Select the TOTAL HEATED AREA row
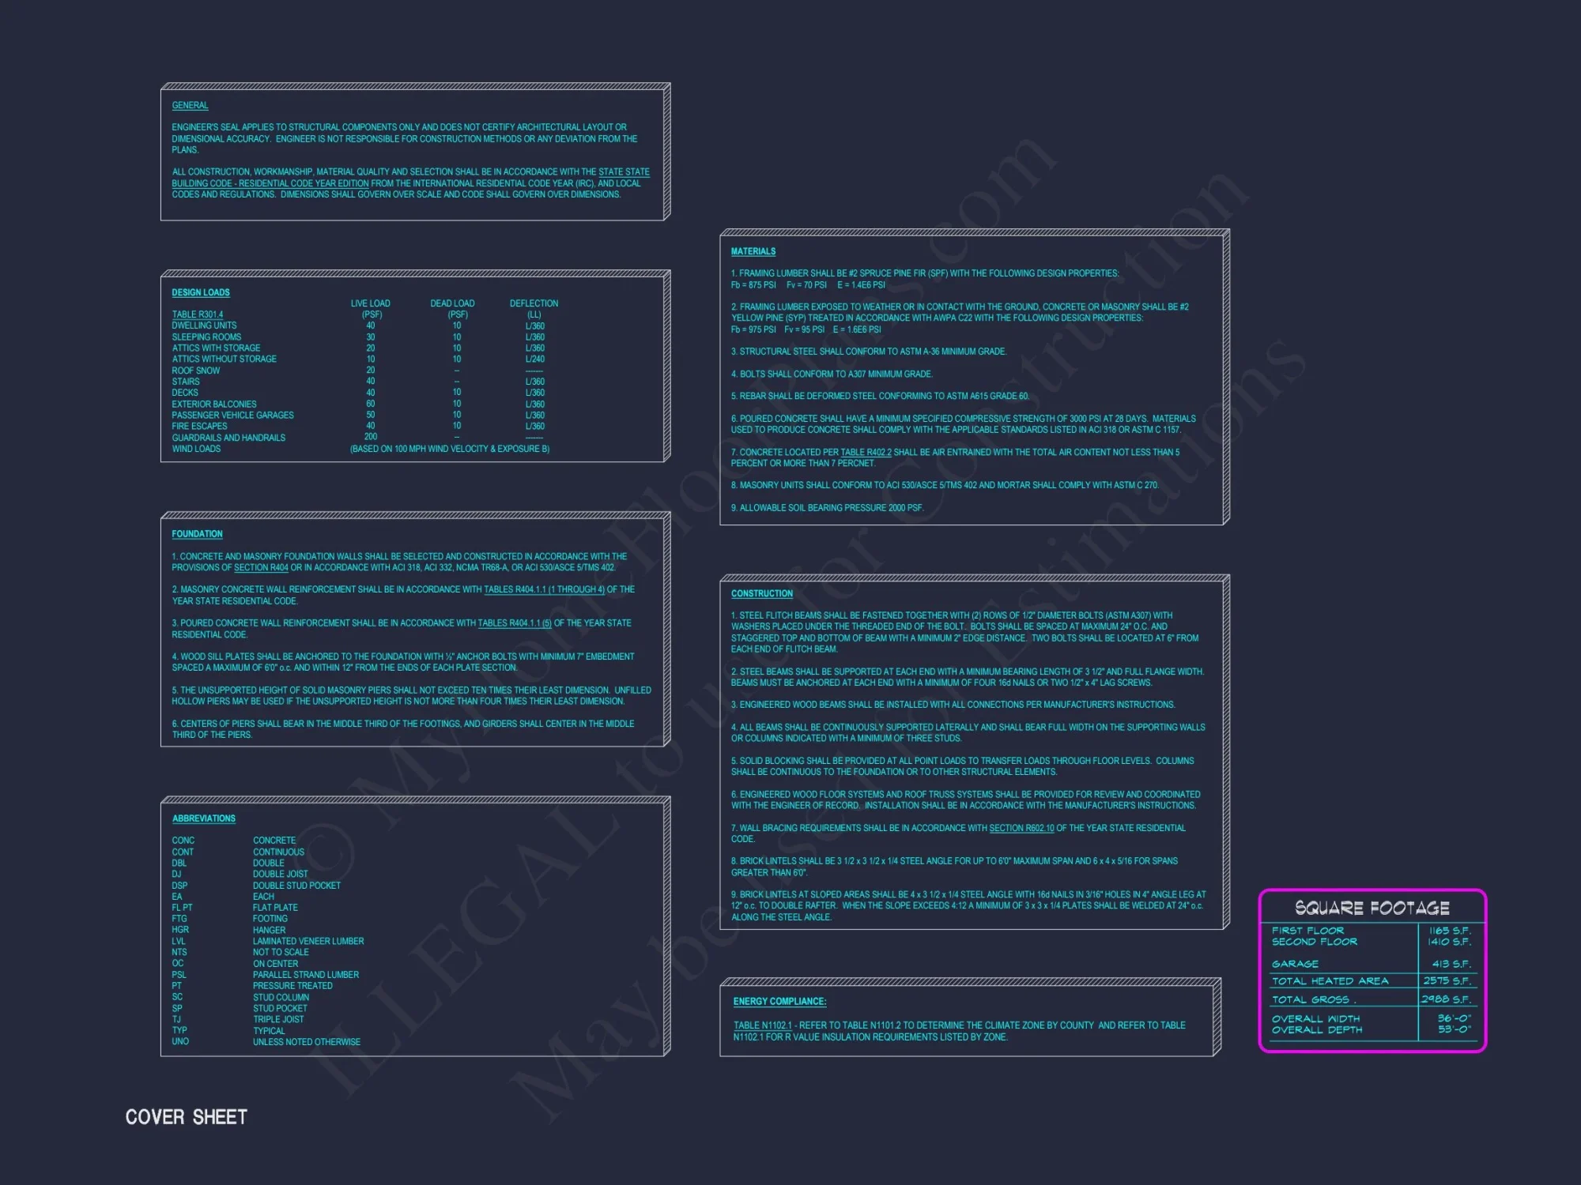The height and width of the screenshot is (1185, 1581). point(1330,981)
